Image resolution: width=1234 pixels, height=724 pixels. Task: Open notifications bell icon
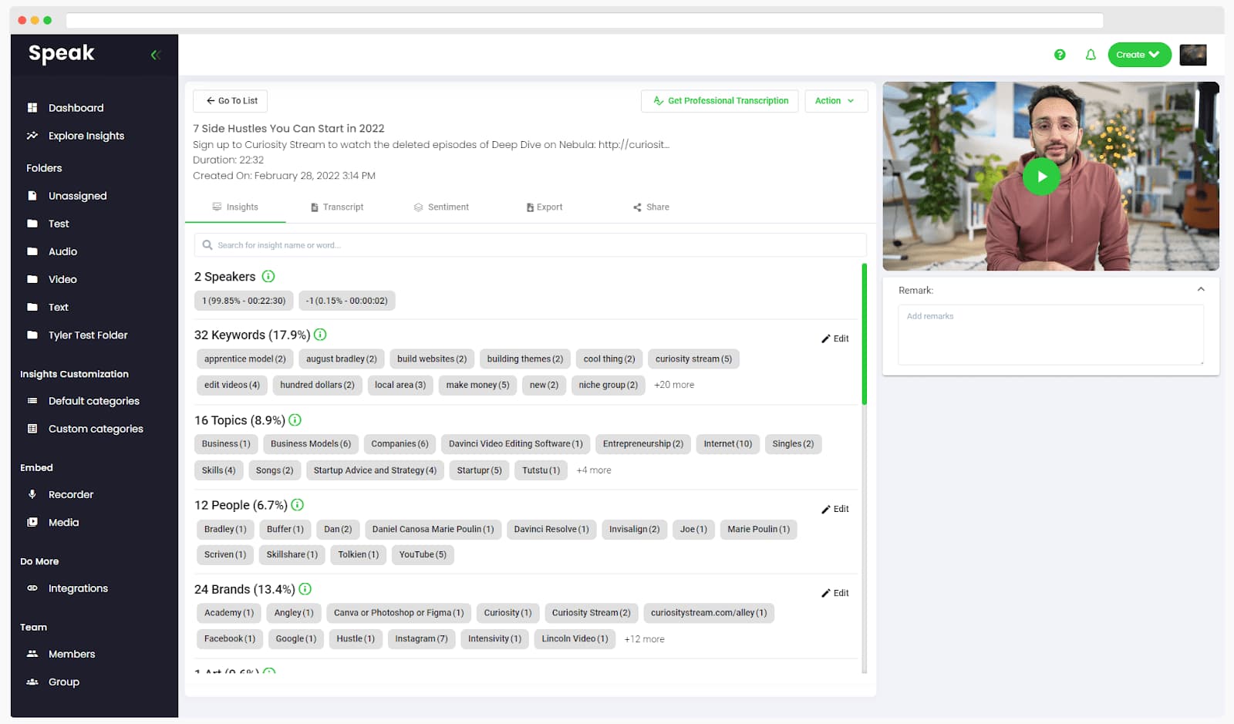click(1091, 55)
